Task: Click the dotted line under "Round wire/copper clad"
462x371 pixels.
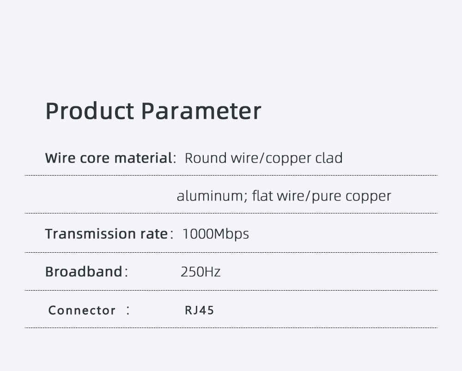Action: pyautogui.click(x=231, y=176)
